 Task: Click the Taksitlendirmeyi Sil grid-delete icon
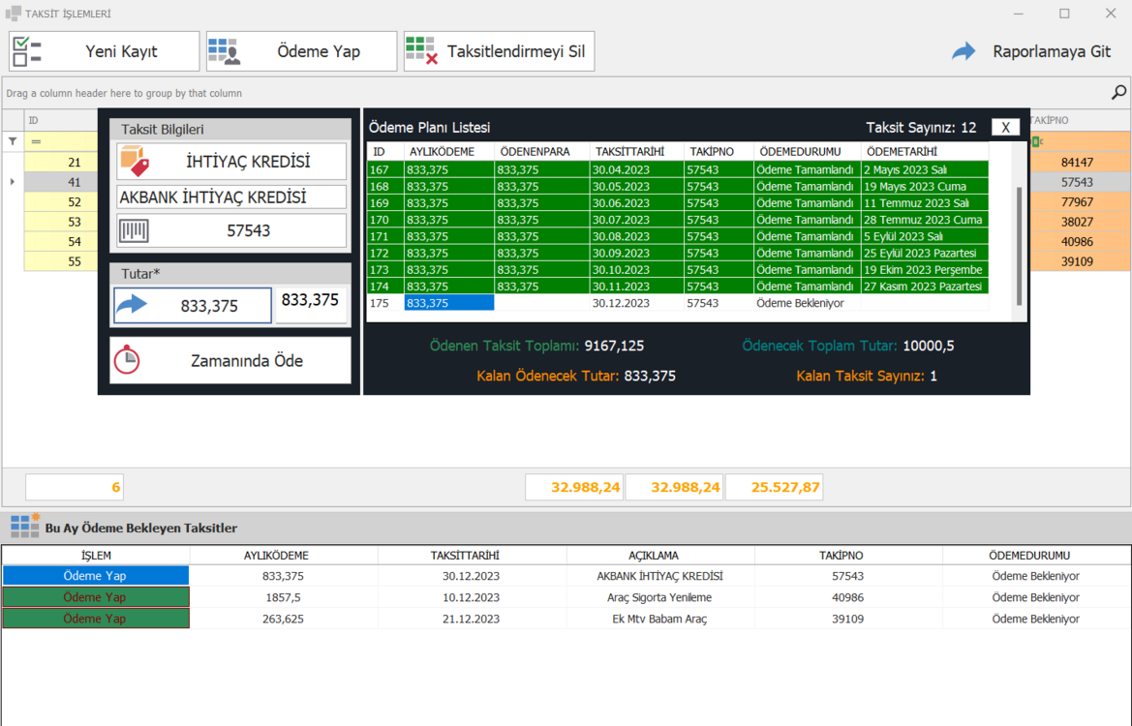(x=421, y=51)
